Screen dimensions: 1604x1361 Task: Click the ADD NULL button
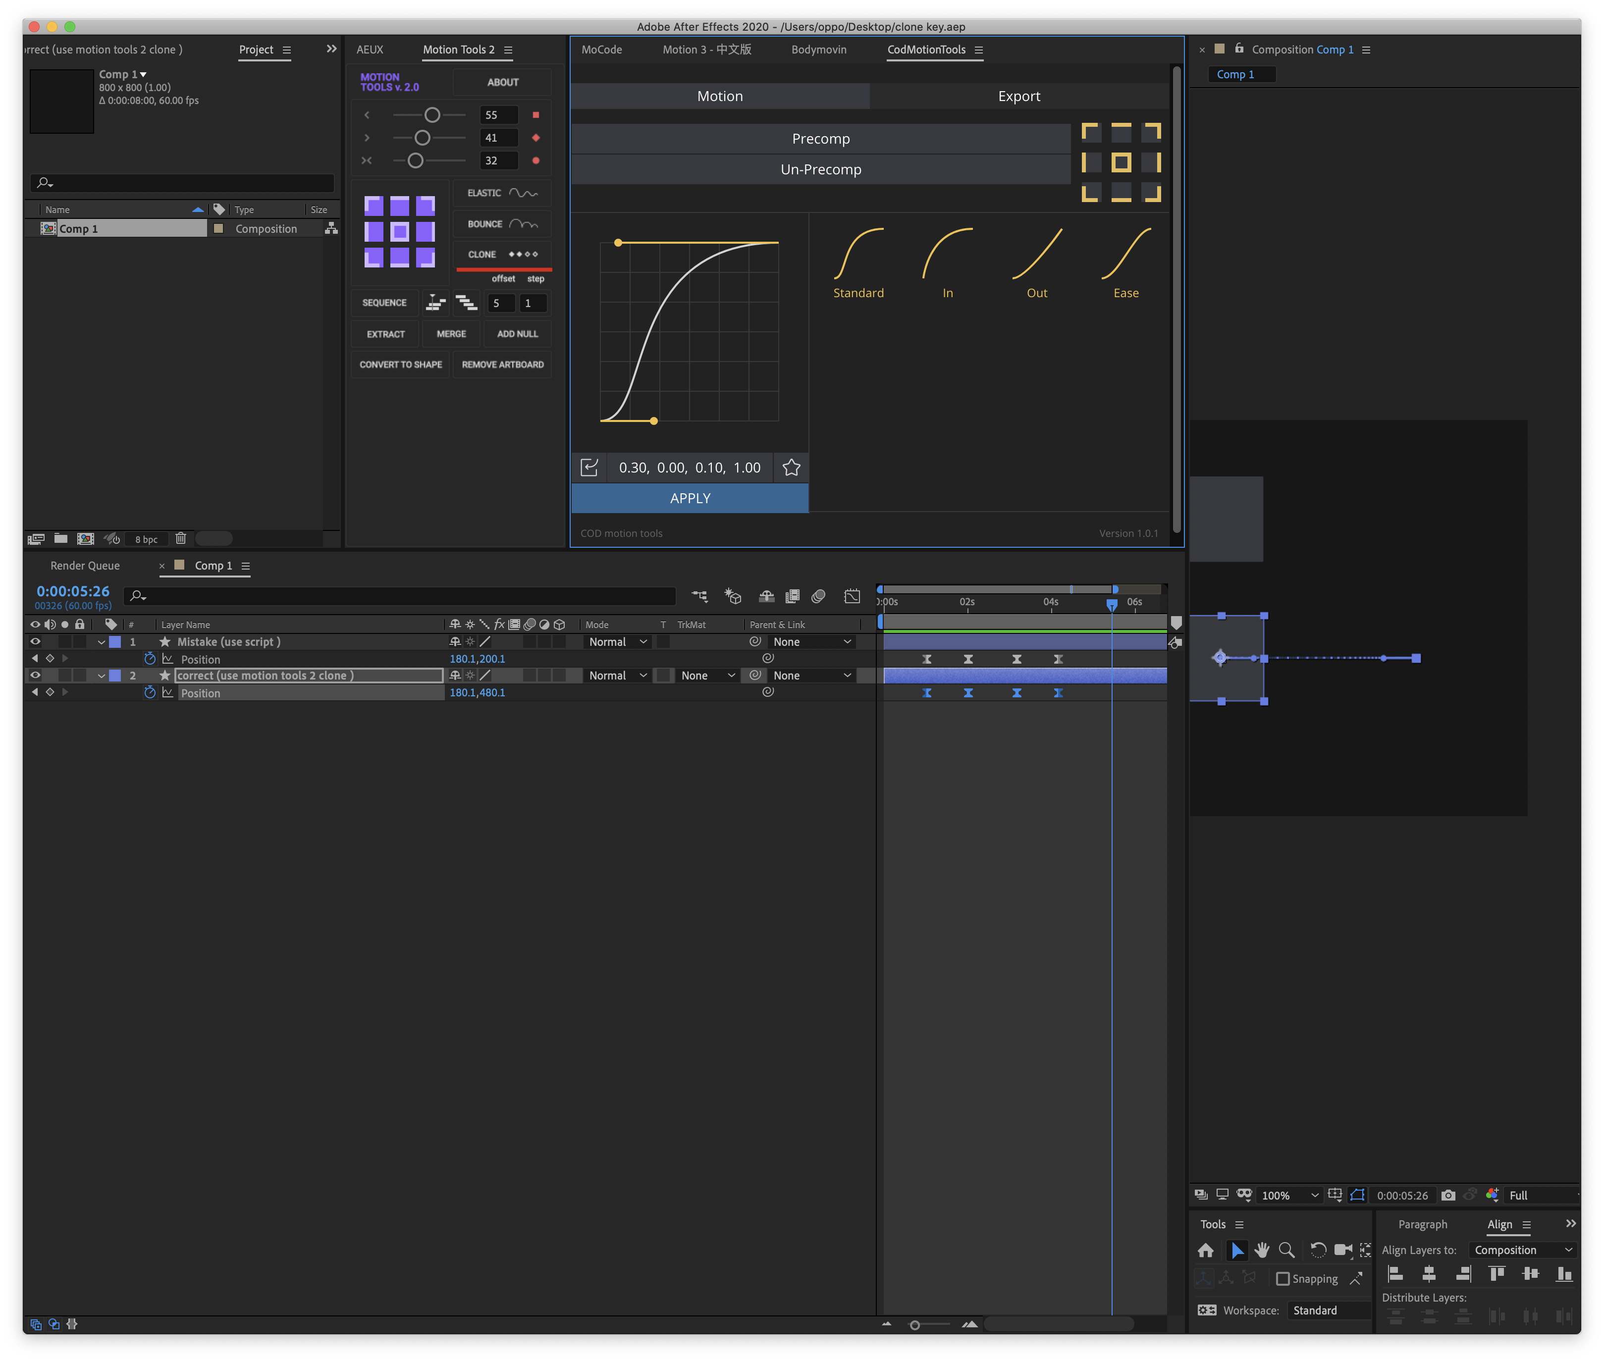coord(517,333)
